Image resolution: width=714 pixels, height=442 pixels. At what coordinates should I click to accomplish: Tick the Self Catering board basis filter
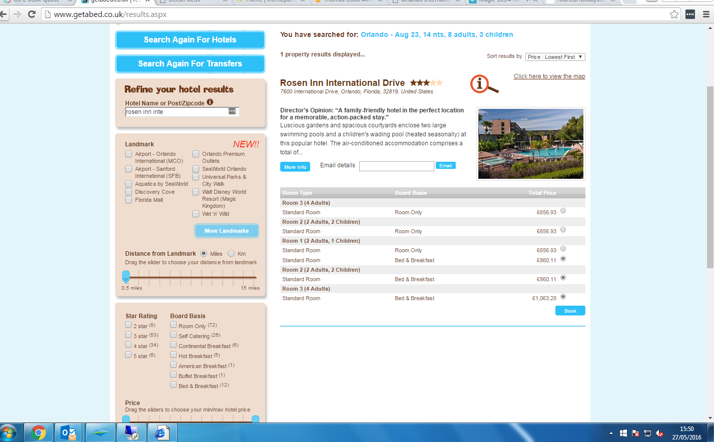(173, 335)
